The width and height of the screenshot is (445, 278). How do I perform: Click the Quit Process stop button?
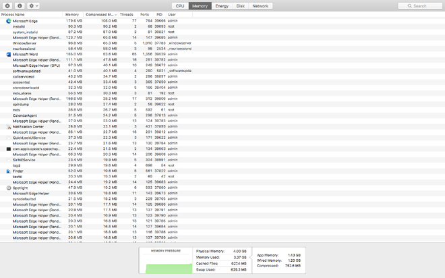(7, 5)
